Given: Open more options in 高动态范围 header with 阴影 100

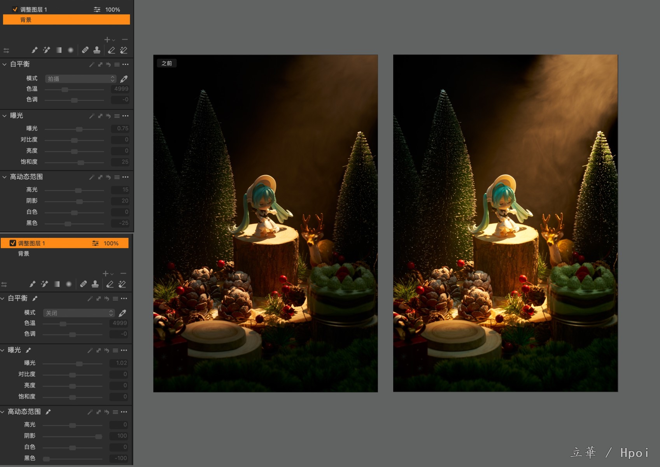Looking at the screenshot, I should coord(124,412).
